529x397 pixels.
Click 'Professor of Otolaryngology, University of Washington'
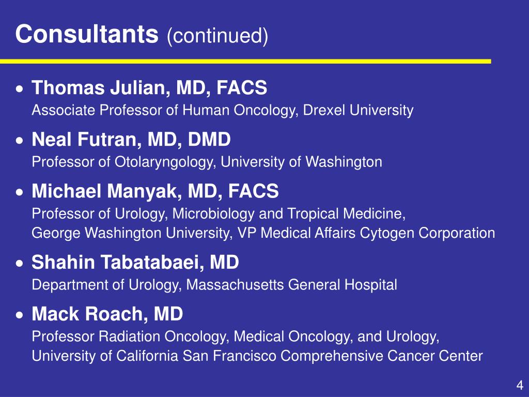tap(207, 162)
